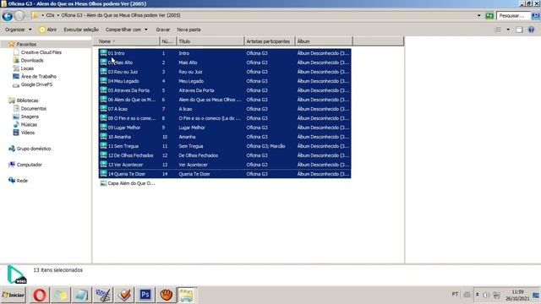
Task: Click the PT language indicator
Action: 455,295
